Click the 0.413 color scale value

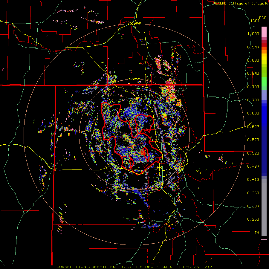pyautogui.click(x=253, y=180)
